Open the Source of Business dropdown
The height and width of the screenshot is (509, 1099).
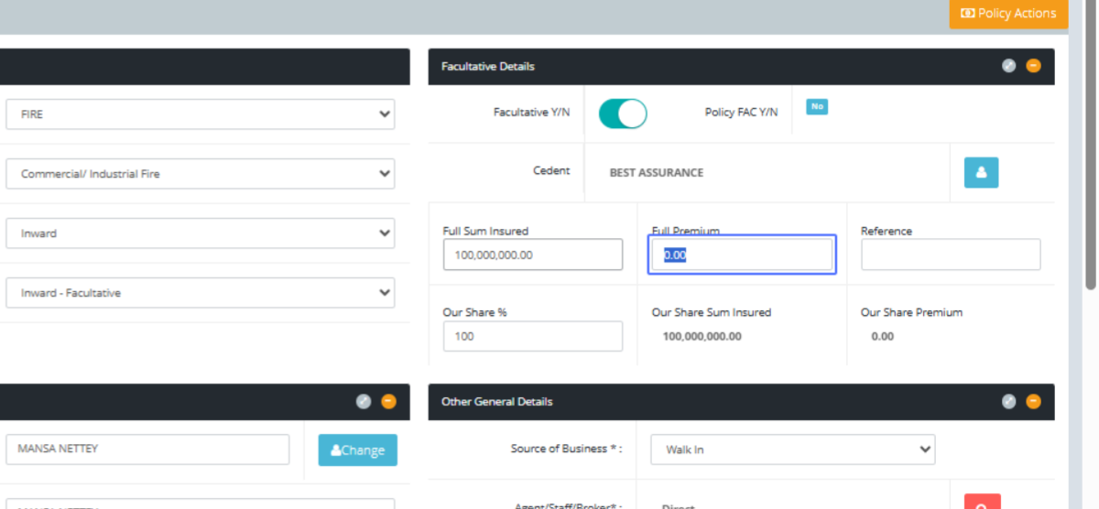pyautogui.click(x=793, y=449)
